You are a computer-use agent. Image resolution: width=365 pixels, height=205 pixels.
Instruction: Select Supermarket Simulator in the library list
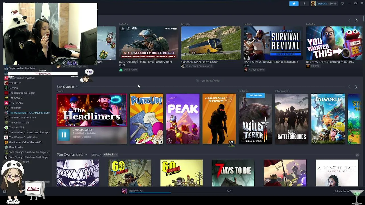click(x=22, y=68)
